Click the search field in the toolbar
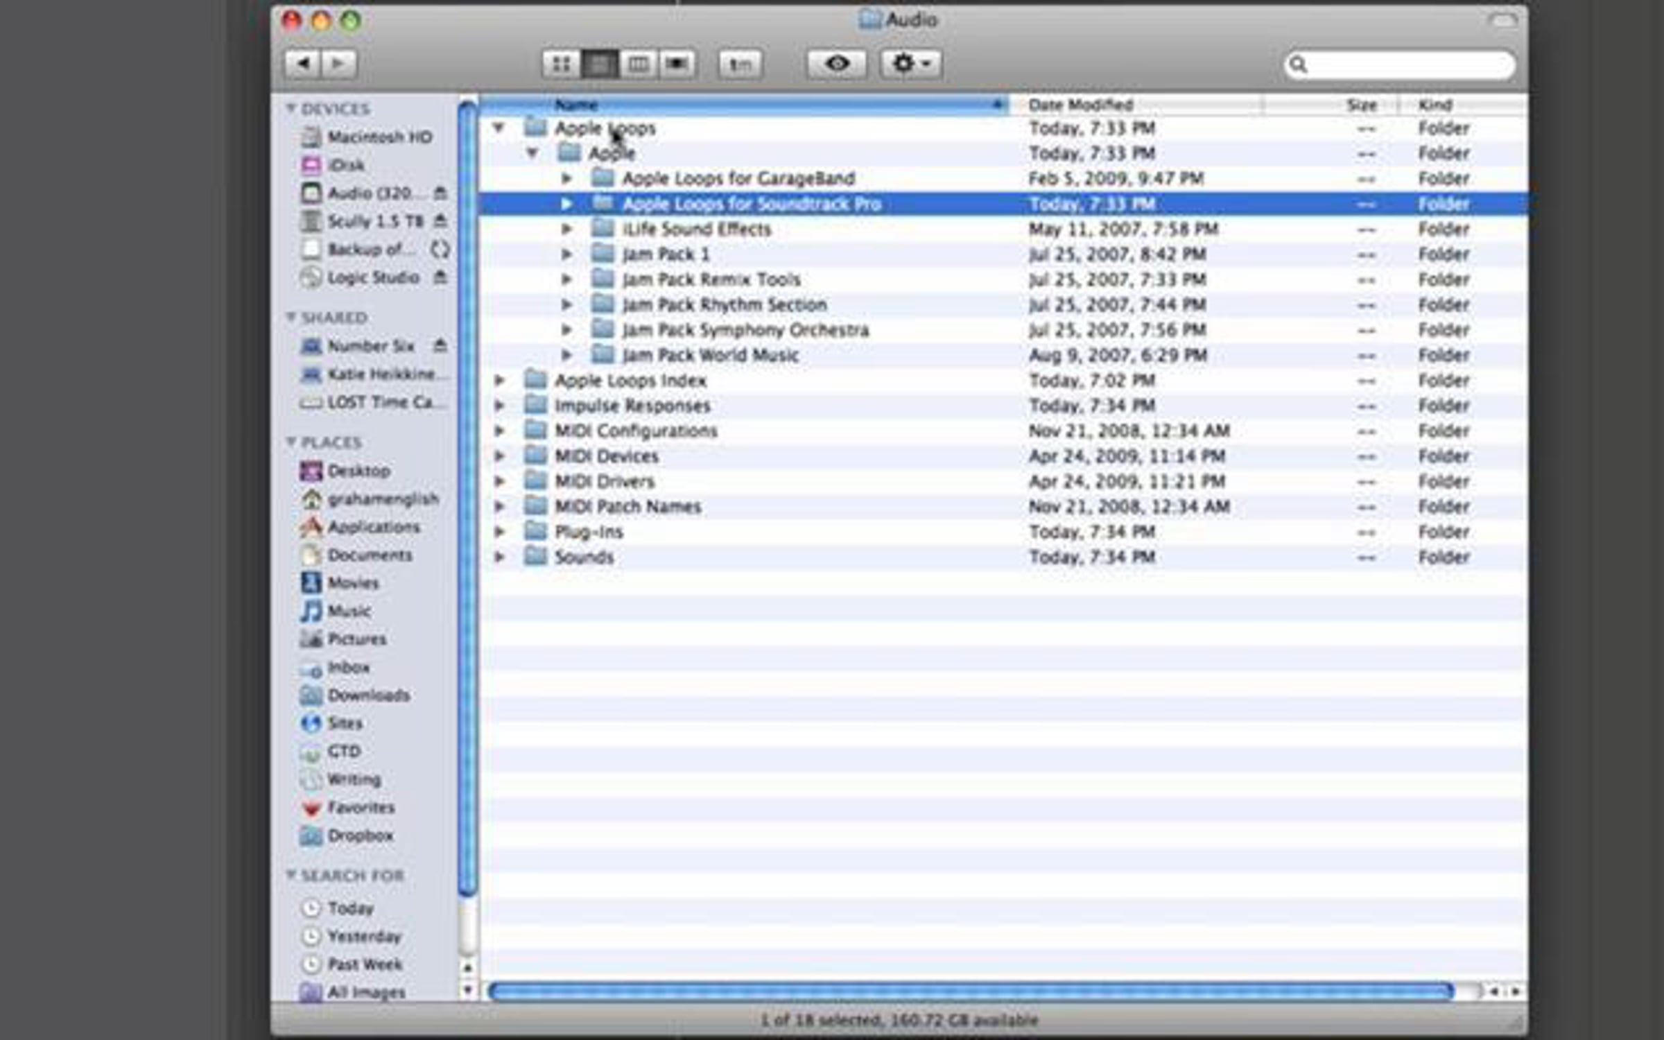 tap(1399, 64)
